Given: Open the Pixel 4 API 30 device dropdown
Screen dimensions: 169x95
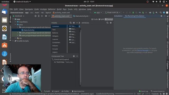Looking at the screenshot, I should click(113, 12).
